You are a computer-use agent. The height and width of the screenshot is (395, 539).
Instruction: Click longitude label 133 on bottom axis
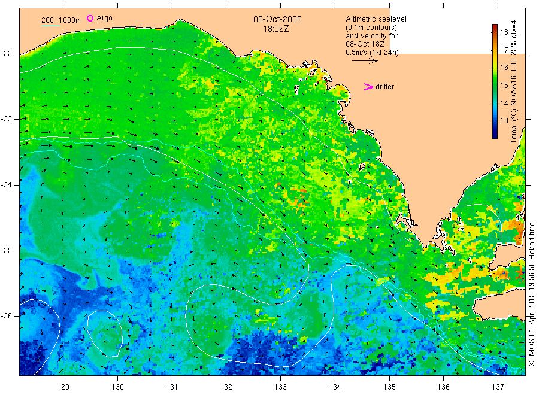coord(280,387)
